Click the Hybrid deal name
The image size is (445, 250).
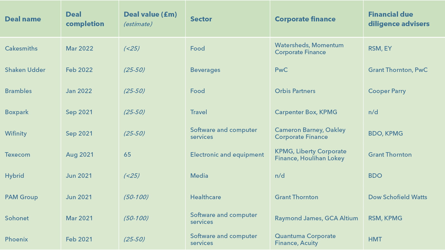(14, 176)
